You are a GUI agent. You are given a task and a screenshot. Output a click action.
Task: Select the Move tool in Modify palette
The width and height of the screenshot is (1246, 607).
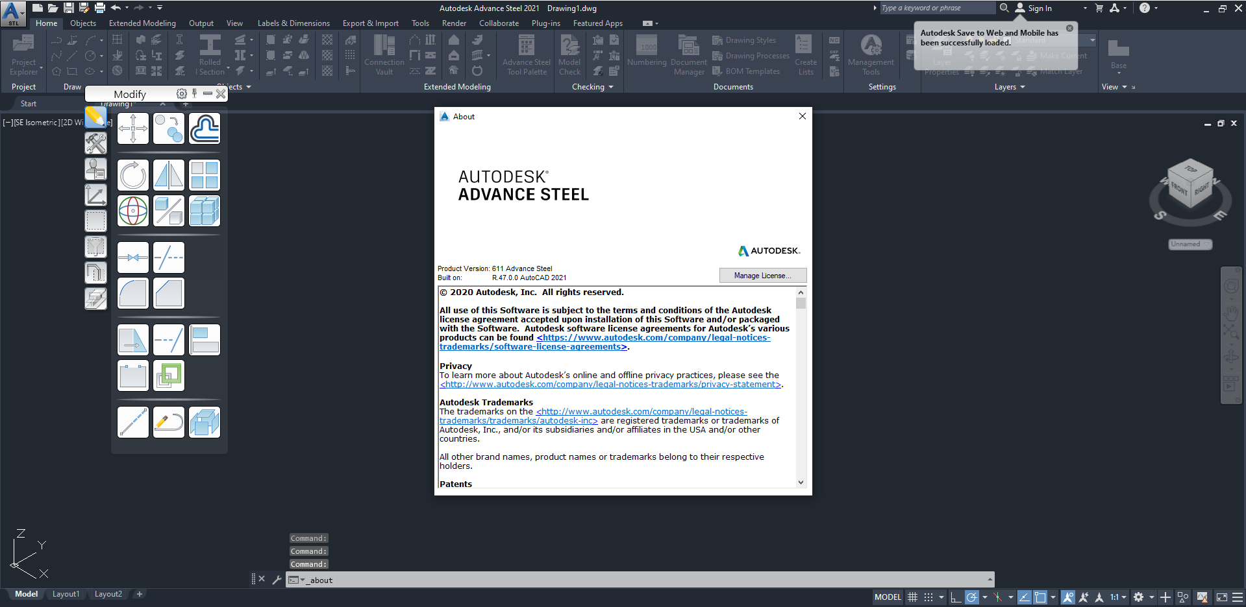[133, 128]
